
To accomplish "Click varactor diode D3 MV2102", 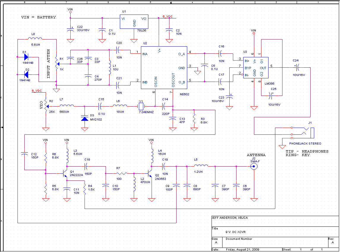I will point(85,119).
